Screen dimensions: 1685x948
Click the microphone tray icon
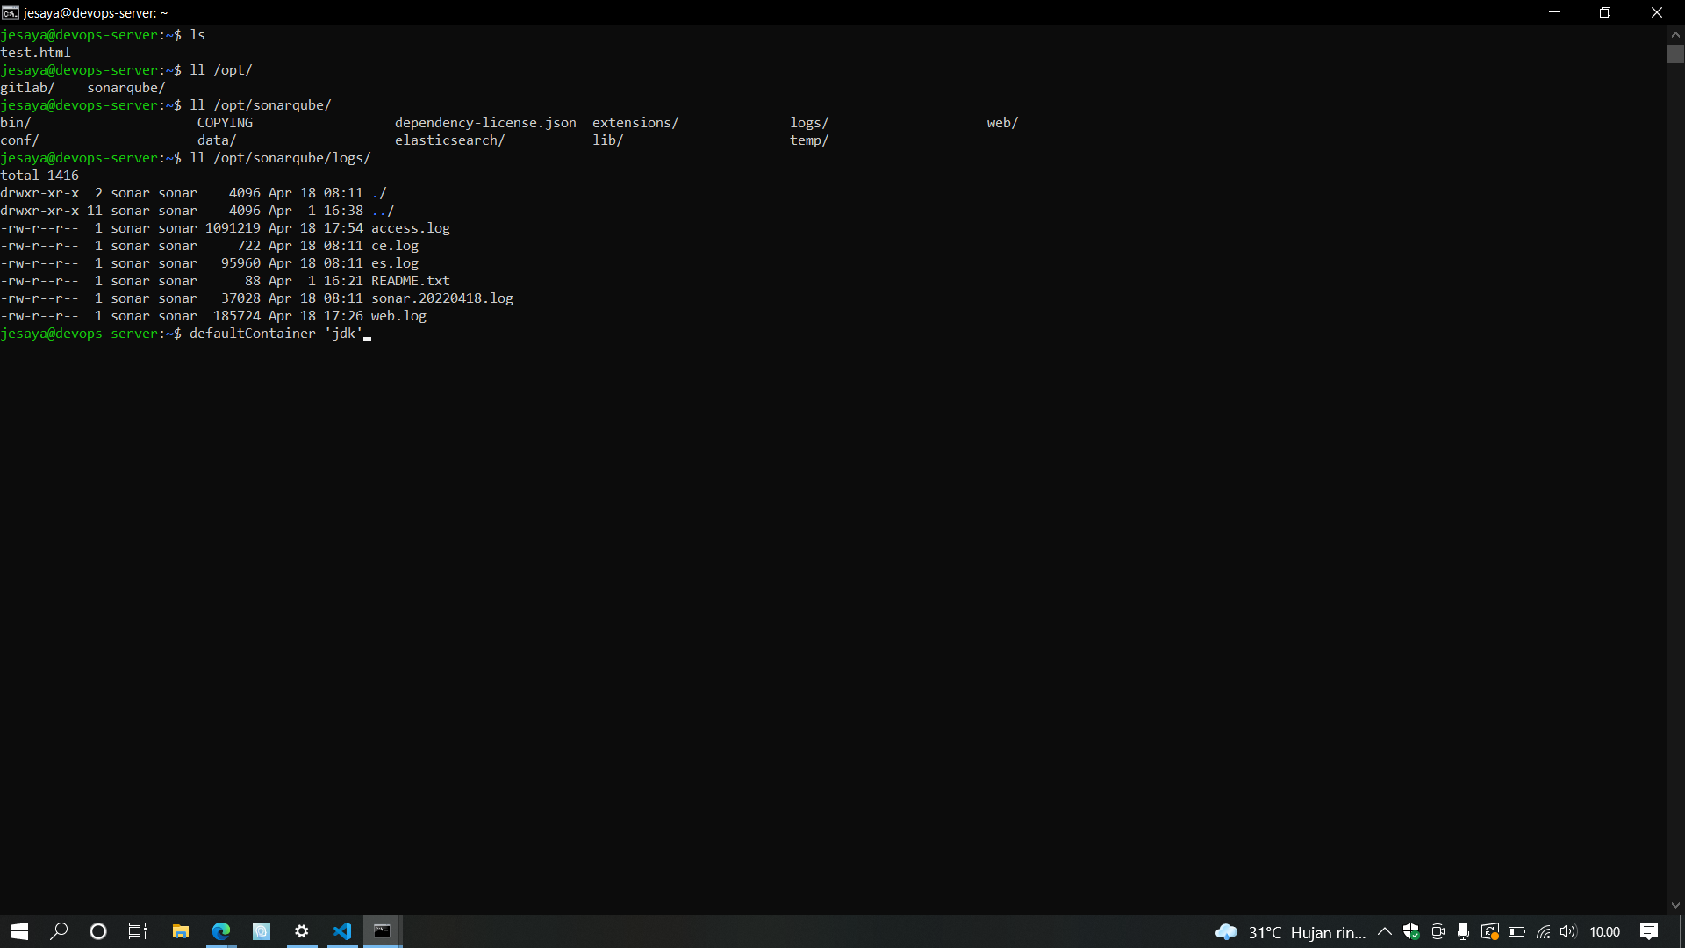click(x=1463, y=932)
